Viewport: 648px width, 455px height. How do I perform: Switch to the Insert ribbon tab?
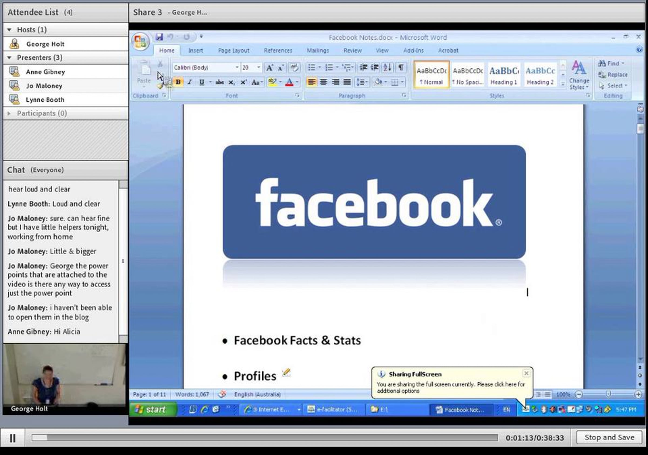pos(195,50)
